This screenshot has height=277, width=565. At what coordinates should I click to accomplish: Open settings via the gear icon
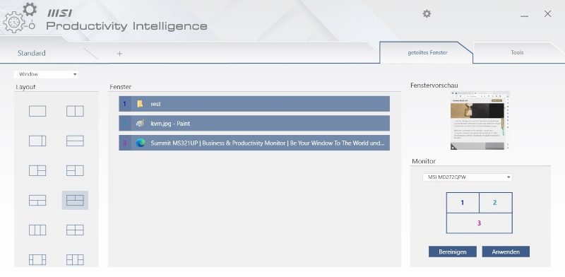[427, 13]
